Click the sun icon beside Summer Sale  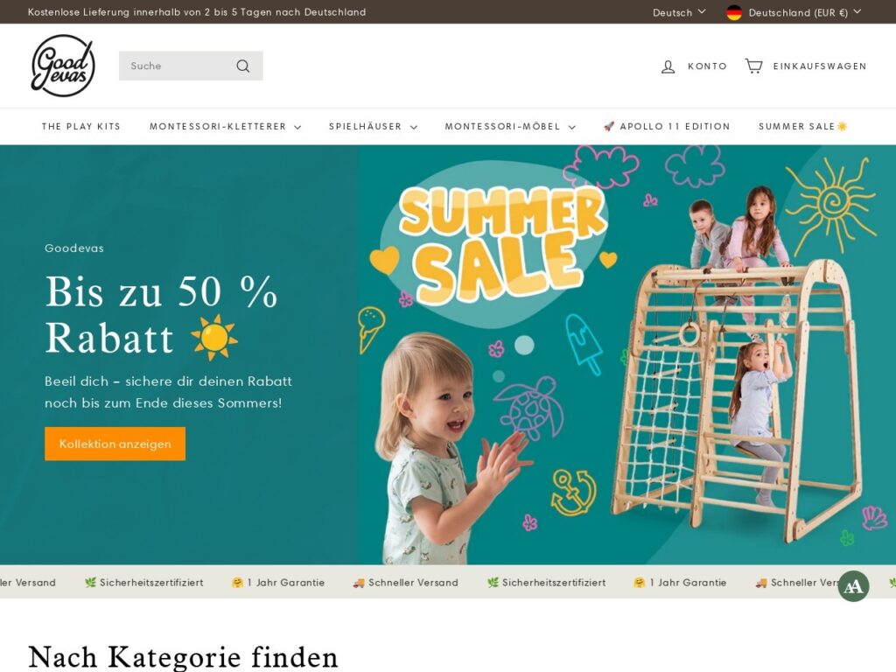843,126
